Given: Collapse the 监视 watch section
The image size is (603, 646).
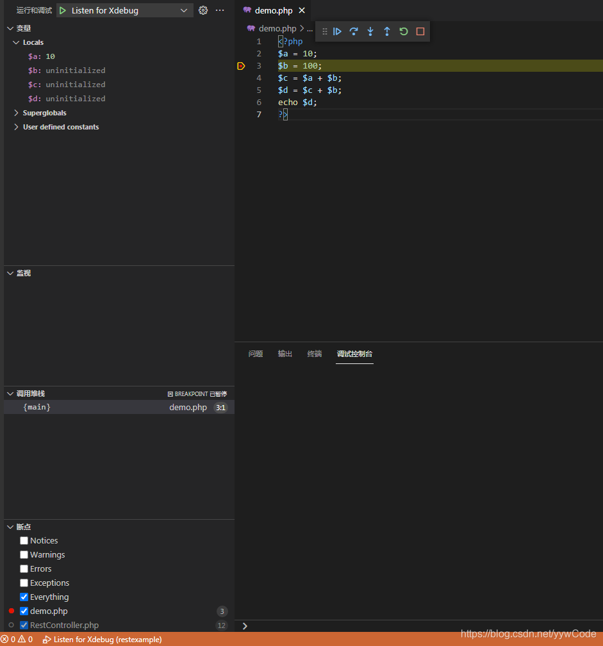Looking at the screenshot, I should click(10, 273).
